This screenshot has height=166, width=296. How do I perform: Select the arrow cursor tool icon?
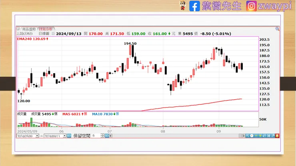[x=248, y=136]
